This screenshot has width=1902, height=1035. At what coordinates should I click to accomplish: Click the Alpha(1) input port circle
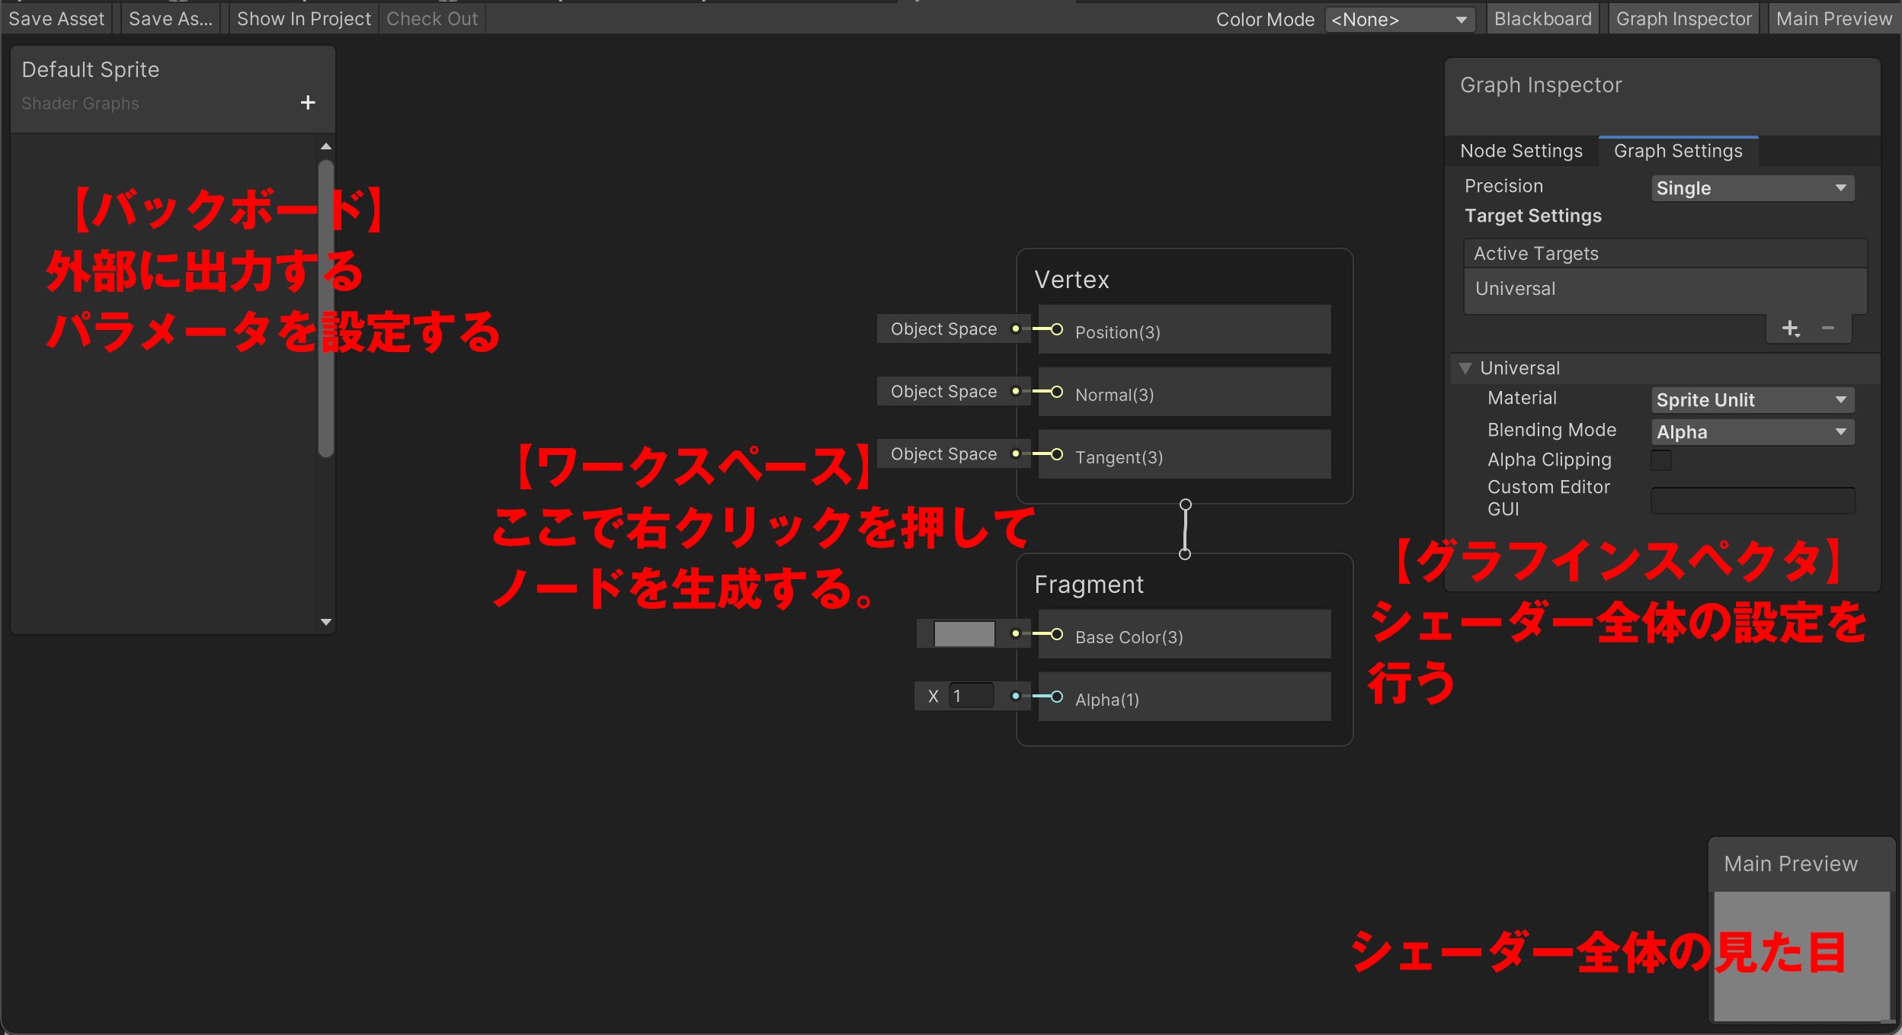click(x=1057, y=697)
